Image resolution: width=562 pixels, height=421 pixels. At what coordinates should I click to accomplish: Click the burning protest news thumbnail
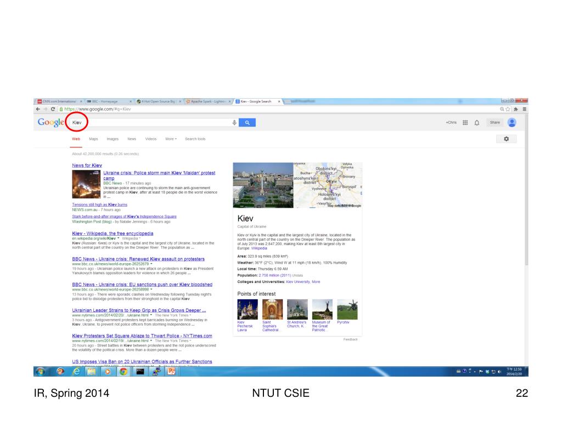86,184
